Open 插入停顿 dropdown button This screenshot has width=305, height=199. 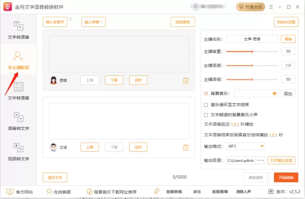(94, 22)
